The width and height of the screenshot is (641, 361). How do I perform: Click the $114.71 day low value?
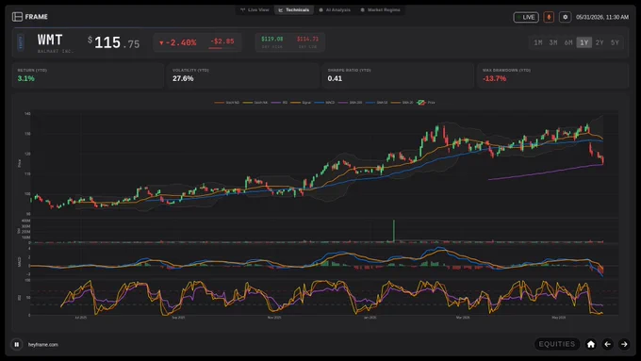[x=307, y=39]
